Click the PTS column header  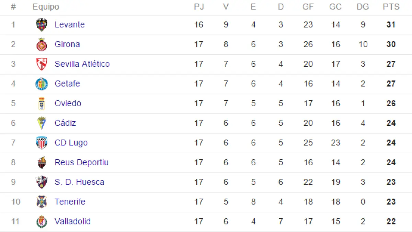click(x=391, y=7)
